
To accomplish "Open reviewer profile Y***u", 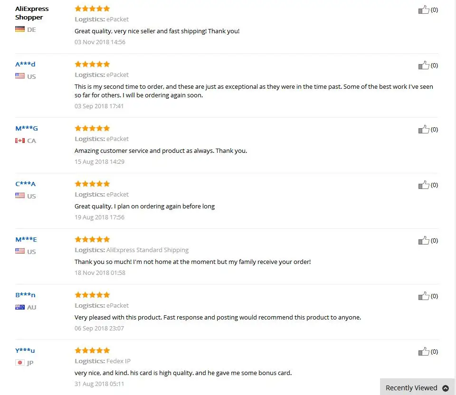I will (25, 350).
